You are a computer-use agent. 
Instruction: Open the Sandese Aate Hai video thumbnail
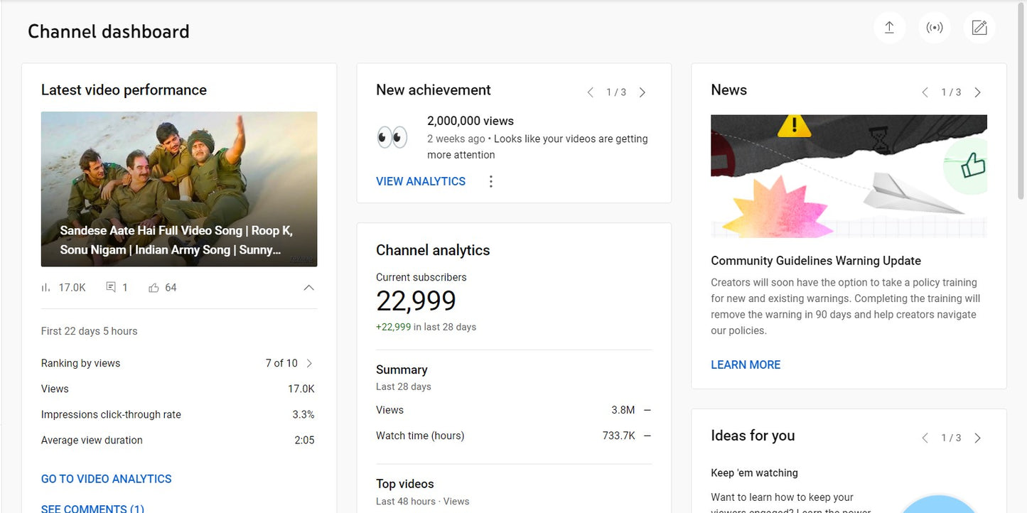(x=179, y=188)
